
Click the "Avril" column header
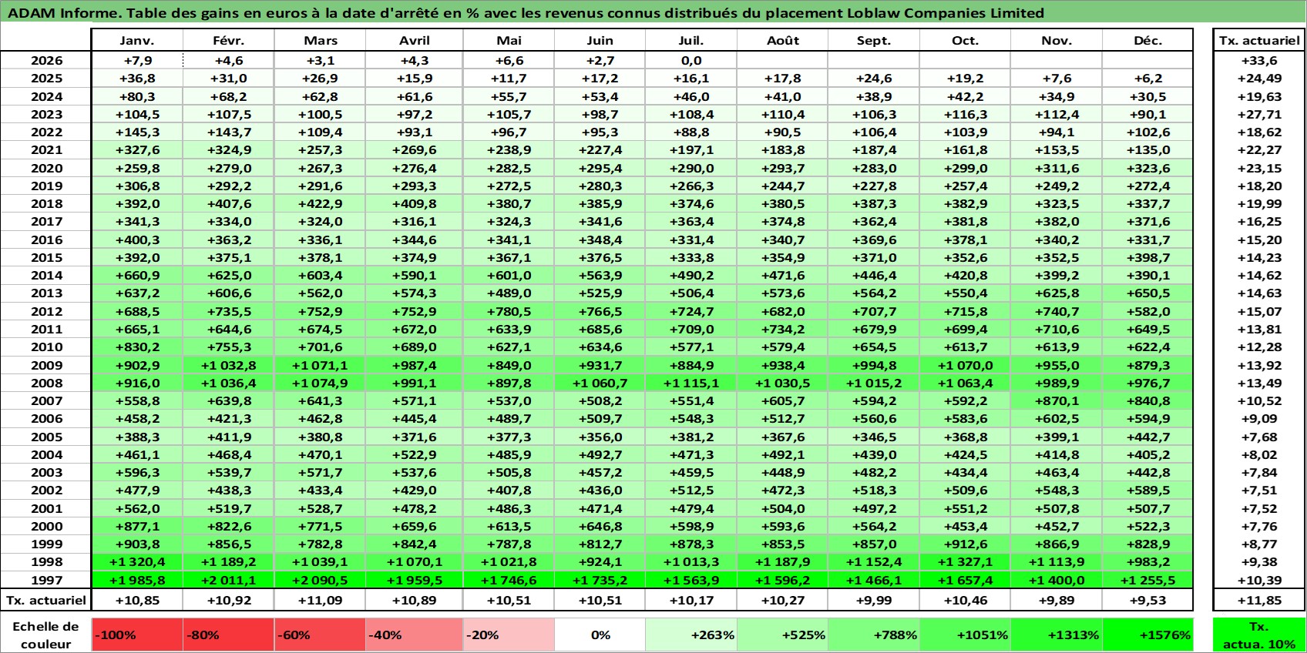(415, 40)
